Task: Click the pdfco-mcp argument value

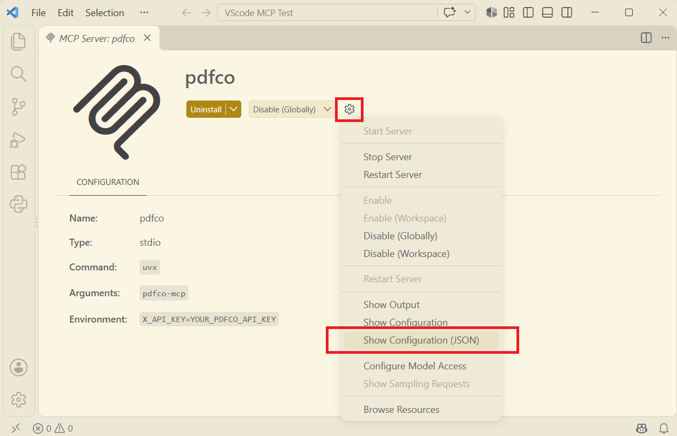Action: 164,294
